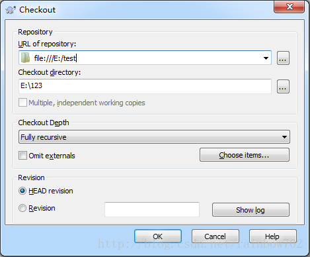Open the Checkout Depth Fully recursive dropdown

click(154, 137)
